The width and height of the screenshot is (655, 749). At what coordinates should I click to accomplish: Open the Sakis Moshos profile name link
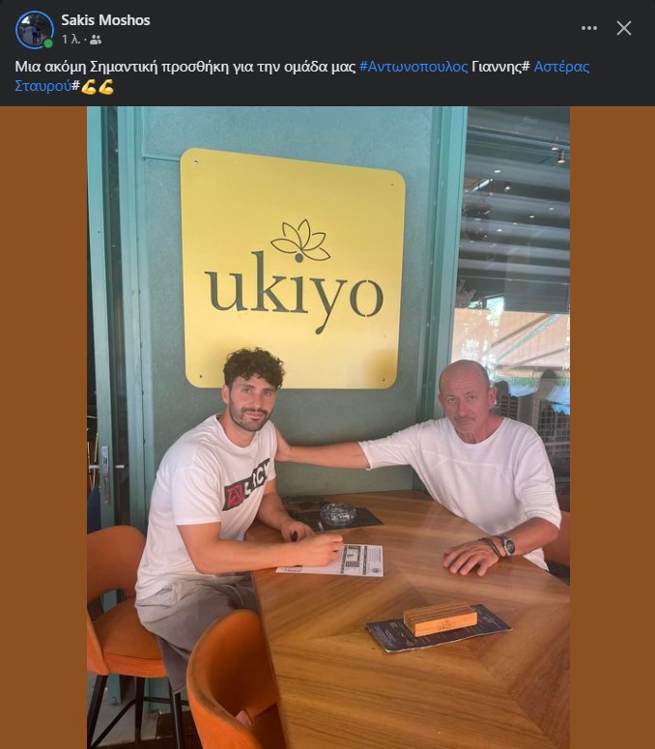pyautogui.click(x=105, y=20)
